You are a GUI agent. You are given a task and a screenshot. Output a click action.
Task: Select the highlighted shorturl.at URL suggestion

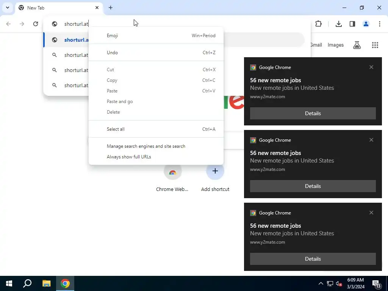66,40
